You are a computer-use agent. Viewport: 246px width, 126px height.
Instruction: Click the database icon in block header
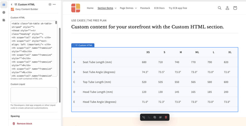[x=50, y=5]
